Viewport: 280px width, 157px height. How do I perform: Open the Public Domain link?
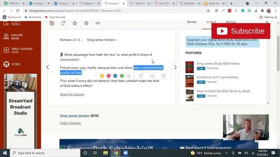coord(70,123)
